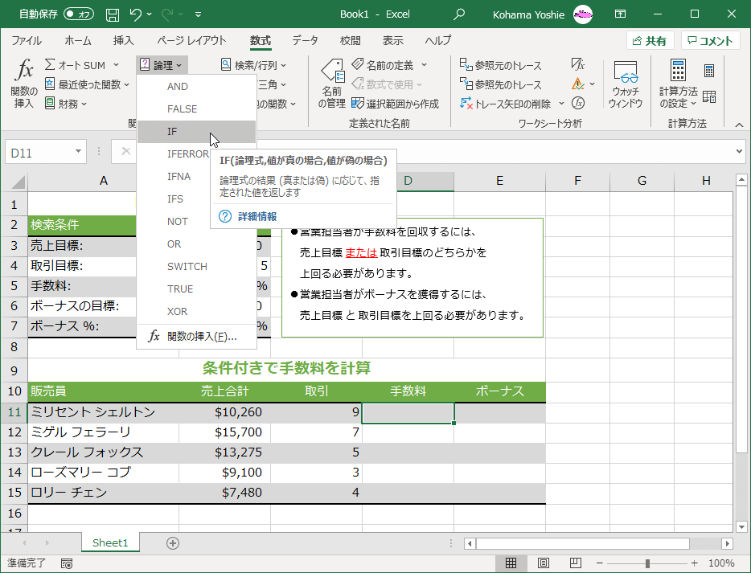Select cell E11 under the bonus column

point(499,412)
